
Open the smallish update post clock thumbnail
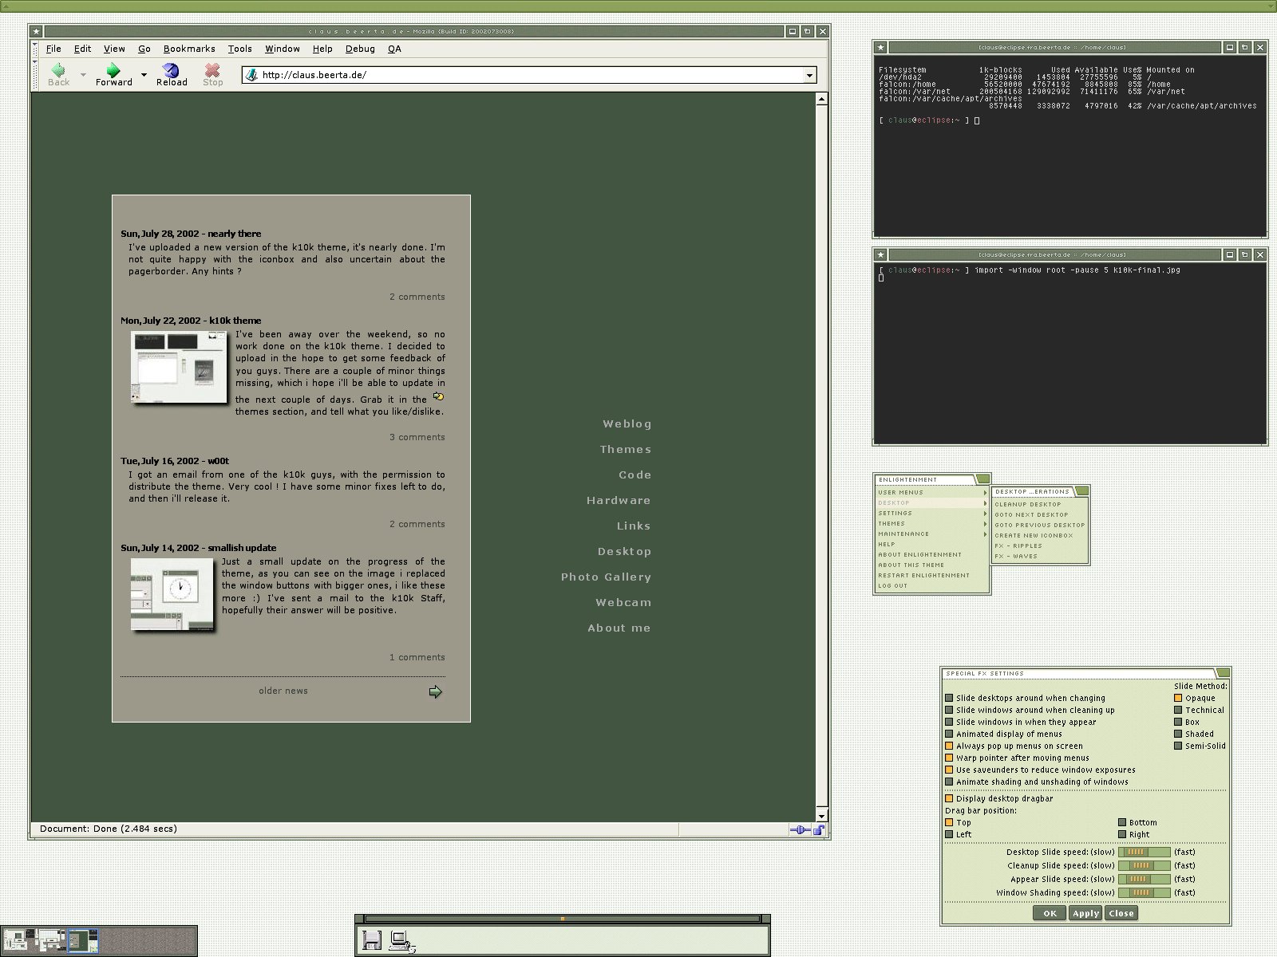tap(172, 594)
